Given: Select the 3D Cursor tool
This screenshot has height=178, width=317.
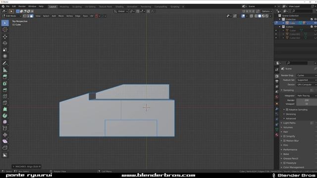Looking at the screenshot, I should pos(5,30).
